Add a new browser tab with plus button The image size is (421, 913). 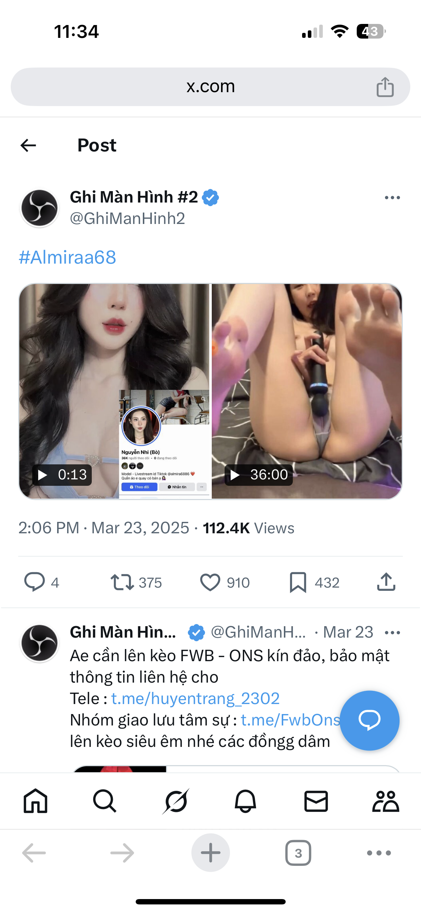coord(210,853)
